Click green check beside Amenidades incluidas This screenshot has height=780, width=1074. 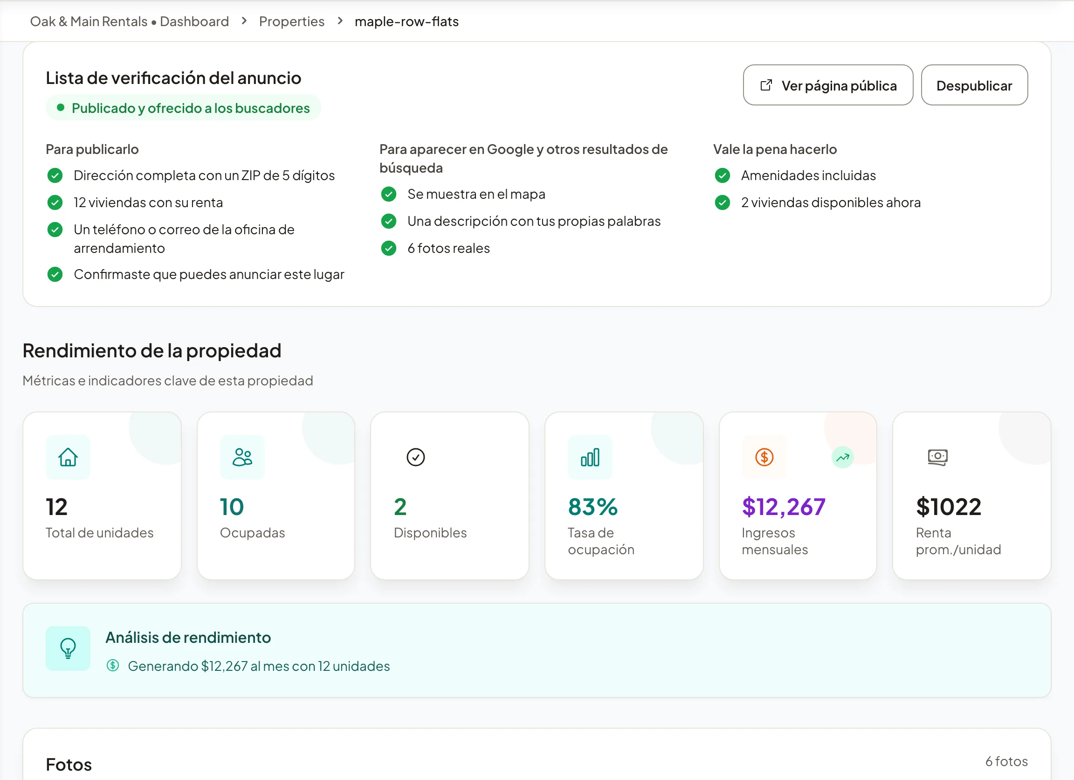(723, 175)
